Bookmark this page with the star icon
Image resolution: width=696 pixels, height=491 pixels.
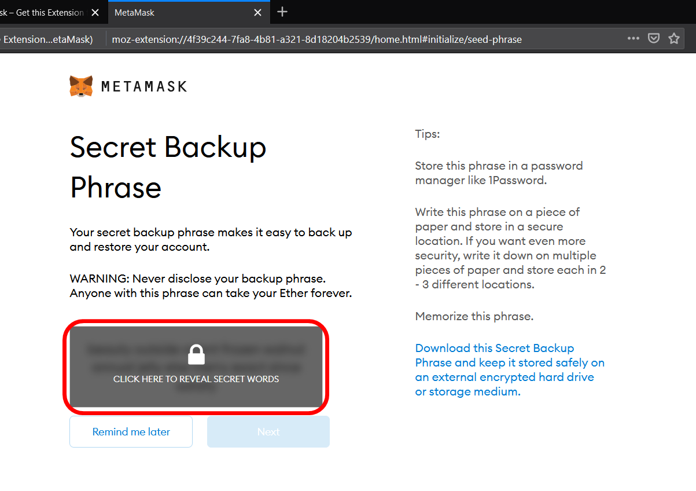pyautogui.click(x=673, y=39)
